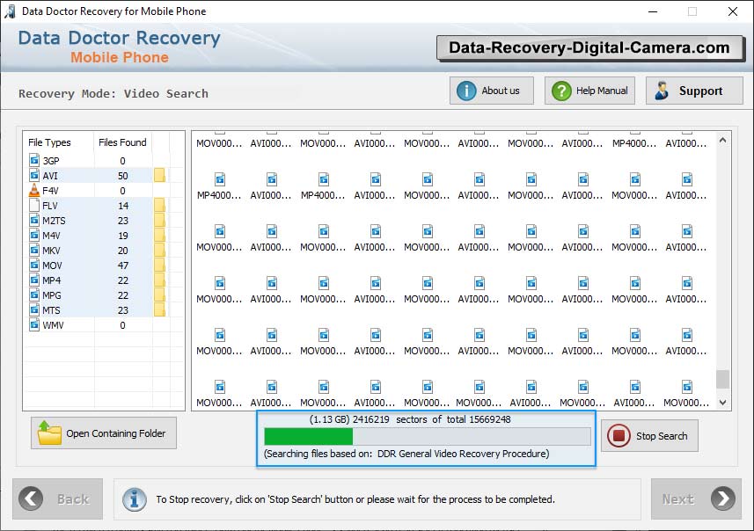Click the blue info icon beside stop-recovery hint

coord(134,499)
